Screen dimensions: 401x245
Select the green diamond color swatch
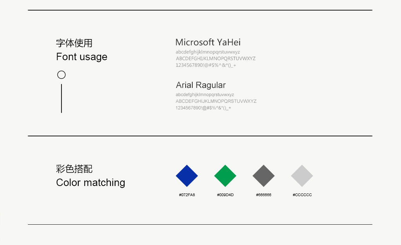[225, 176]
